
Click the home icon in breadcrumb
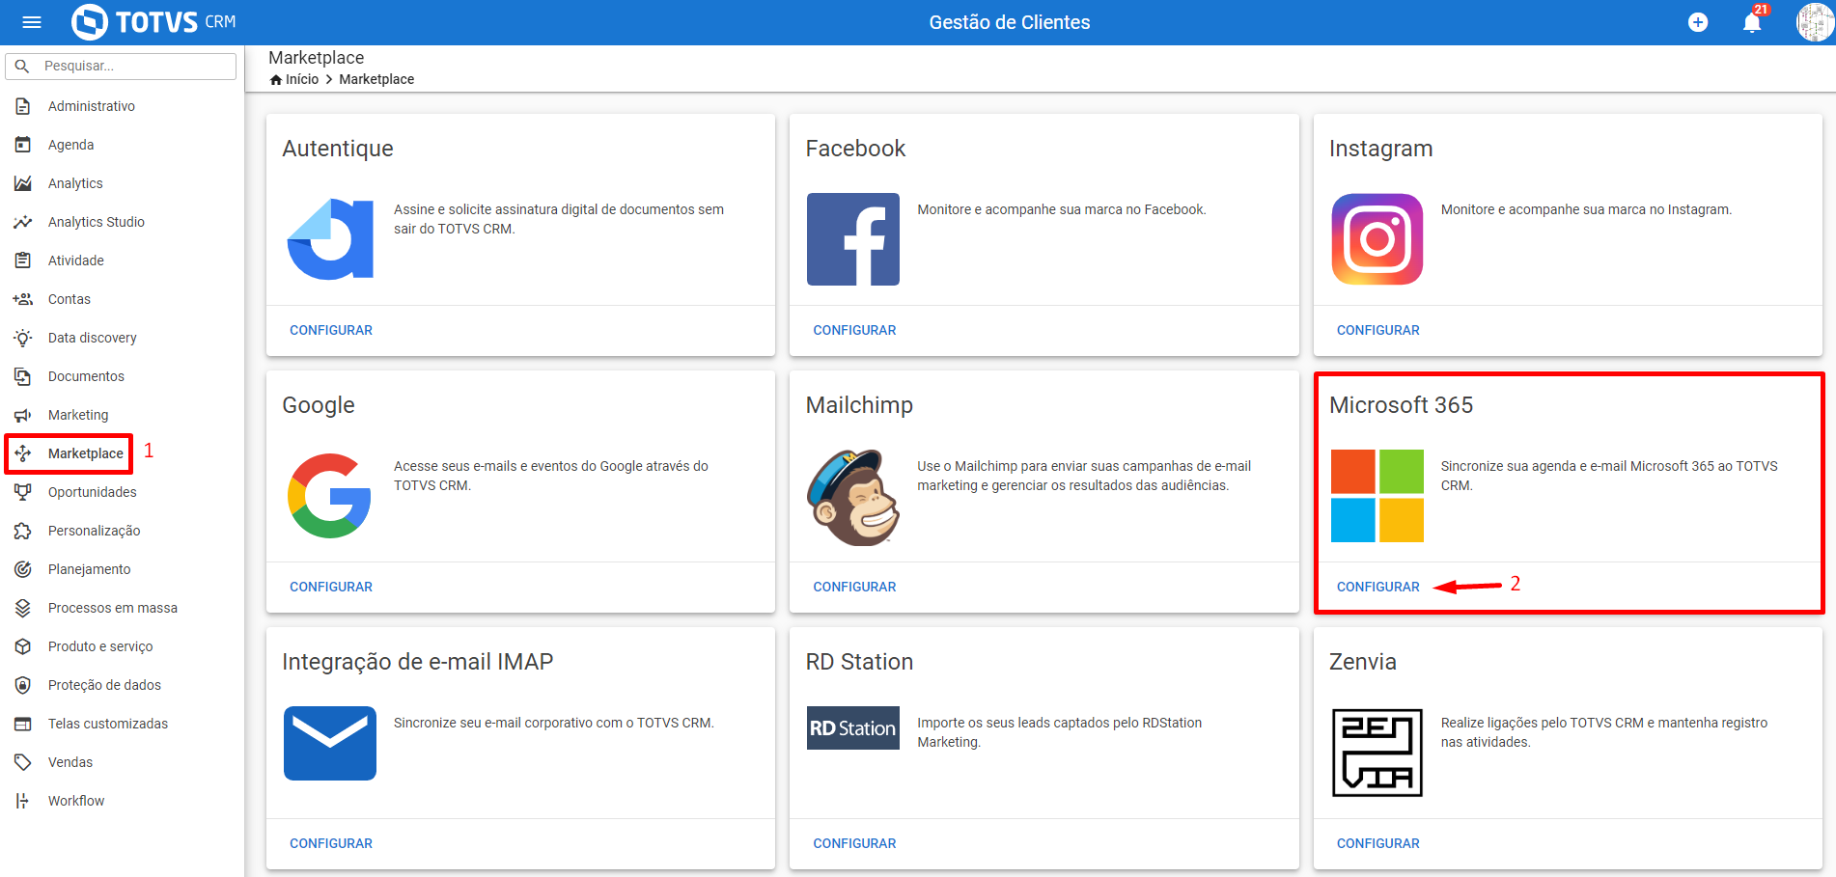(276, 79)
